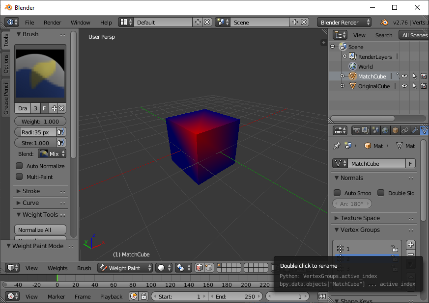Screen dimensions: 429x303
Task: Click the Normalize All button
Action: point(40,229)
